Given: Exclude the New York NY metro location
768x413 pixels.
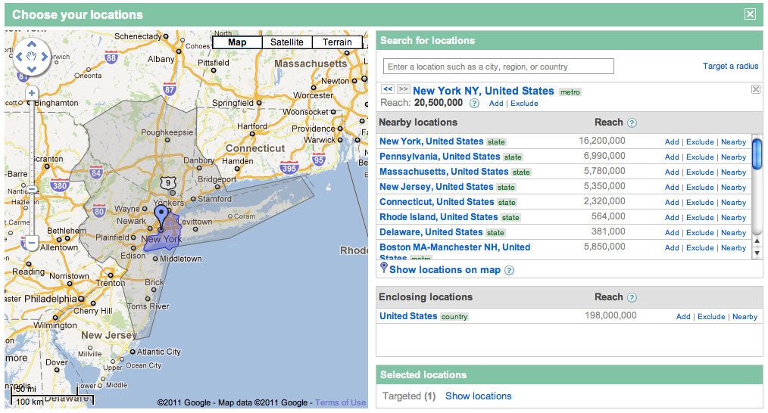Looking at the screenshot, I should click(x=524, y=103).
